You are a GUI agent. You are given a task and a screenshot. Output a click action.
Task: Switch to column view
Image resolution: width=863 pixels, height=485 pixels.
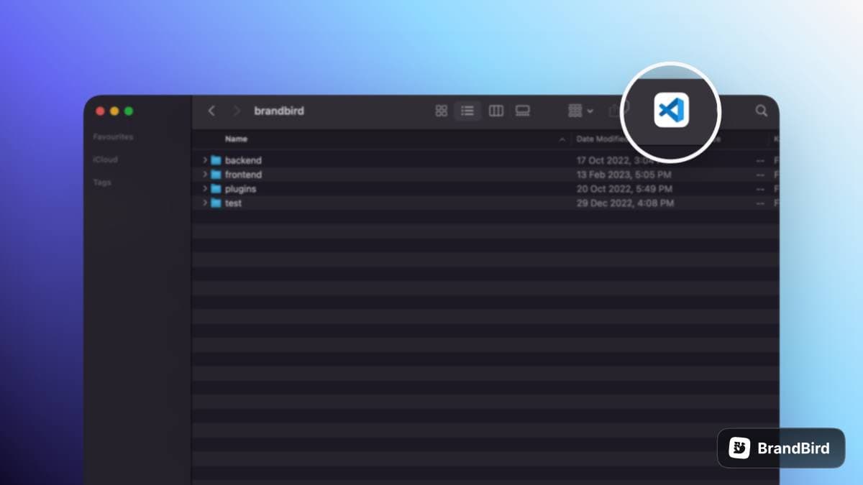click(496, 111)
